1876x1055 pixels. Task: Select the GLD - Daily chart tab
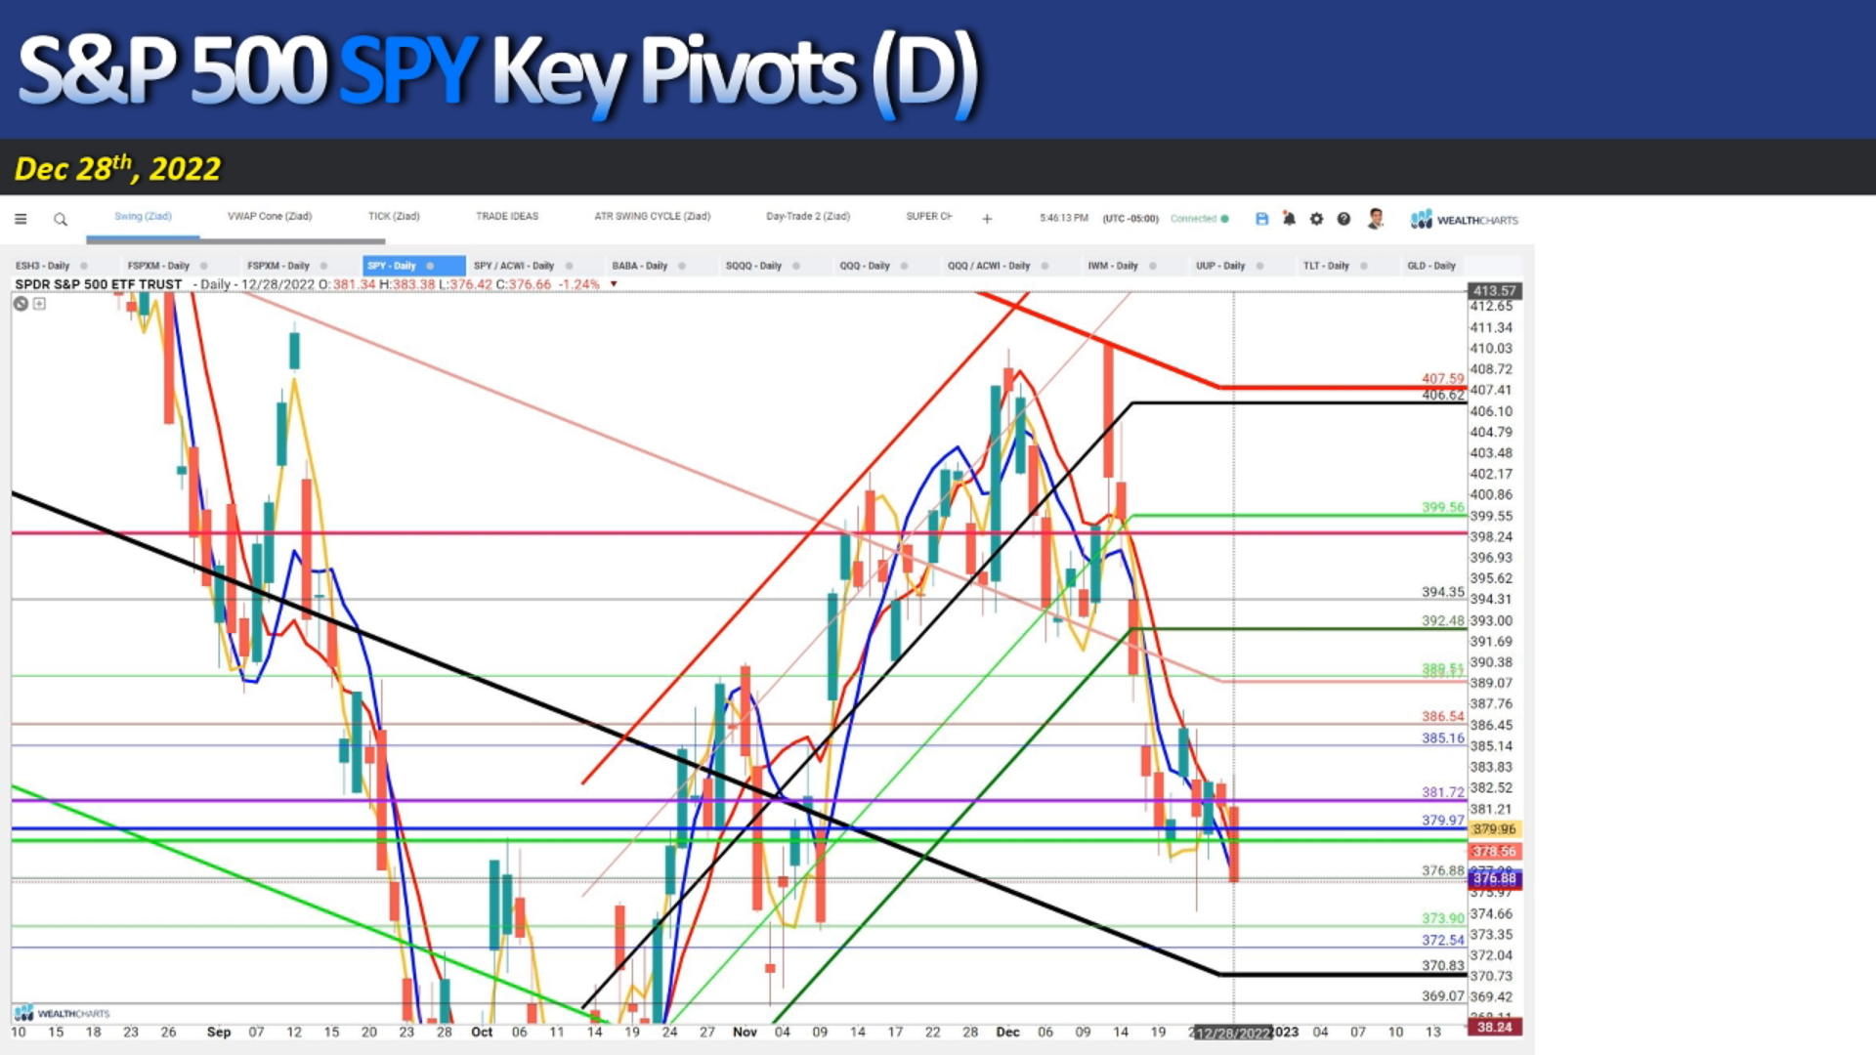(1431, 266)
